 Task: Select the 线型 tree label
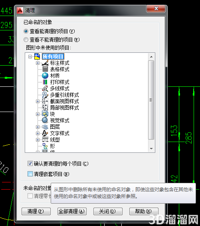point(55,140)
